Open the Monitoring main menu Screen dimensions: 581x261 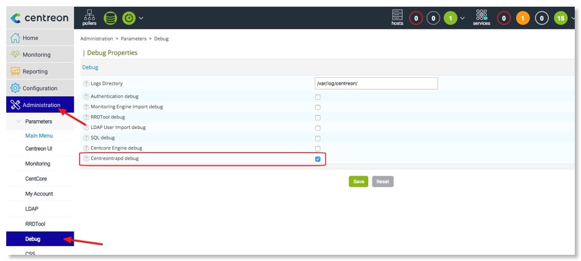[36, 55]
